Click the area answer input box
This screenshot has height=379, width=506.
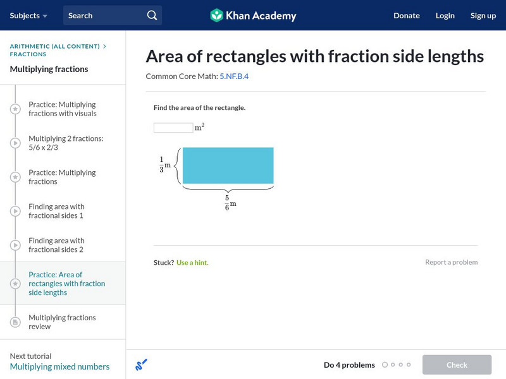click(x=173, y=128)
